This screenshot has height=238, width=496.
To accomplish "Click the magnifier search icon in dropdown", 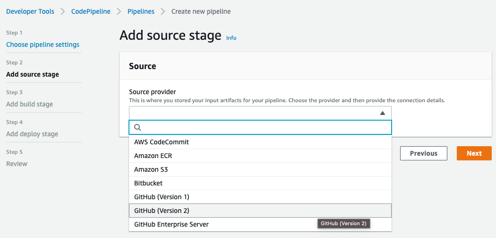I will pos(137,127).
